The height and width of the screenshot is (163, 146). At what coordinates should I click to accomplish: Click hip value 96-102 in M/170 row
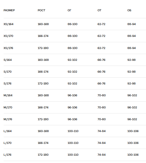pos(132,107)
